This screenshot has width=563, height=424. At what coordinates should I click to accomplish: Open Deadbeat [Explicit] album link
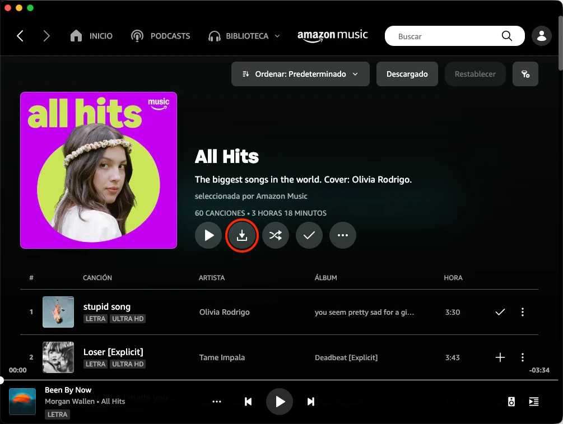346,357
